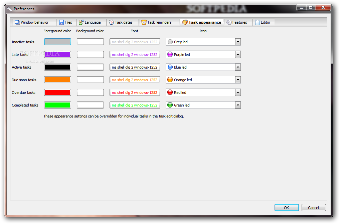This screenshot has height=224, width=340.
Task: Open the Window behavior tab
Action: click(x=34, y=22)
